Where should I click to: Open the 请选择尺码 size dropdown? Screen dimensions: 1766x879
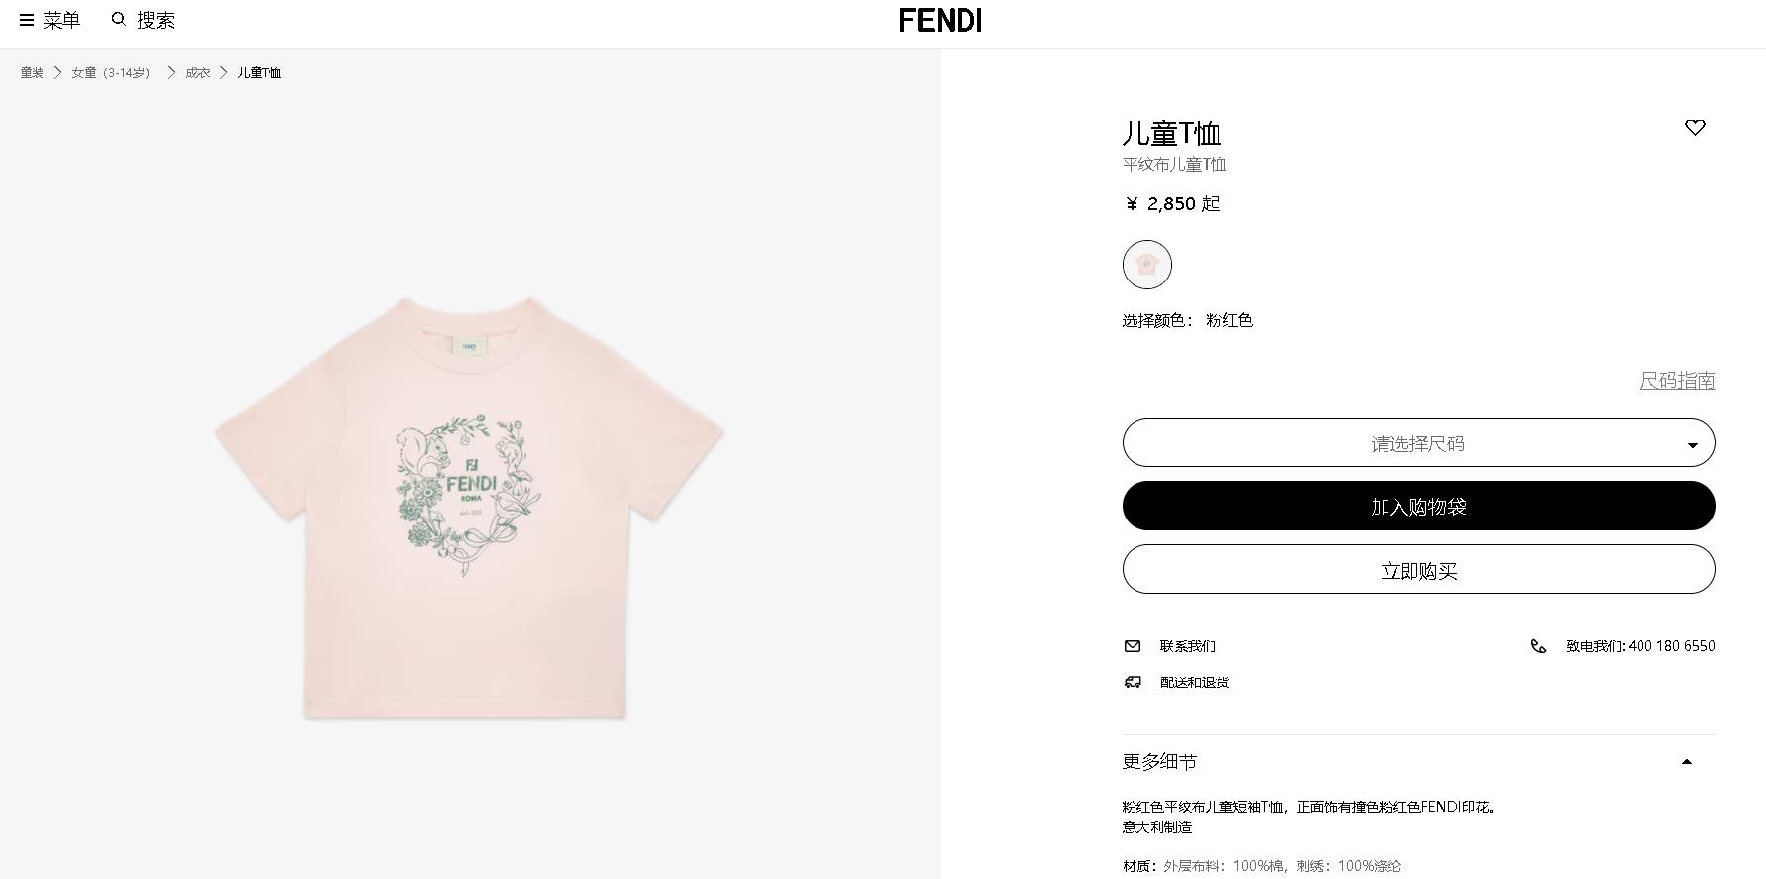point(1418,443)
